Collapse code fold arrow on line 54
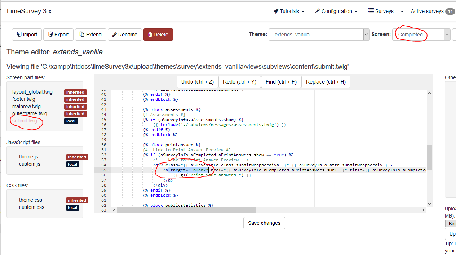The width and height of the screenshot is (456, 255). click(109, 165)
